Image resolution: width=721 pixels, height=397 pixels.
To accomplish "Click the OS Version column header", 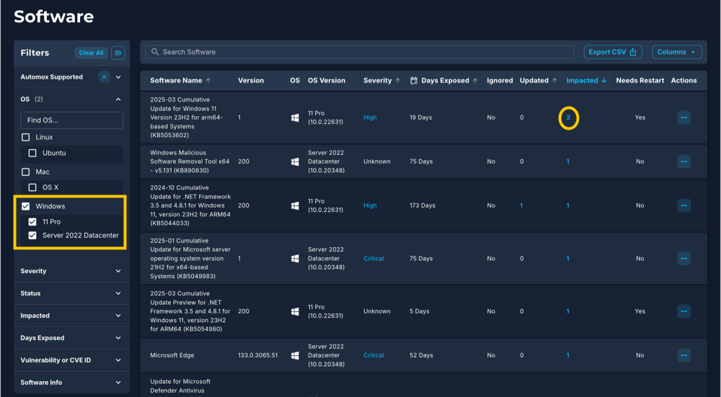I will click(327, 81).
